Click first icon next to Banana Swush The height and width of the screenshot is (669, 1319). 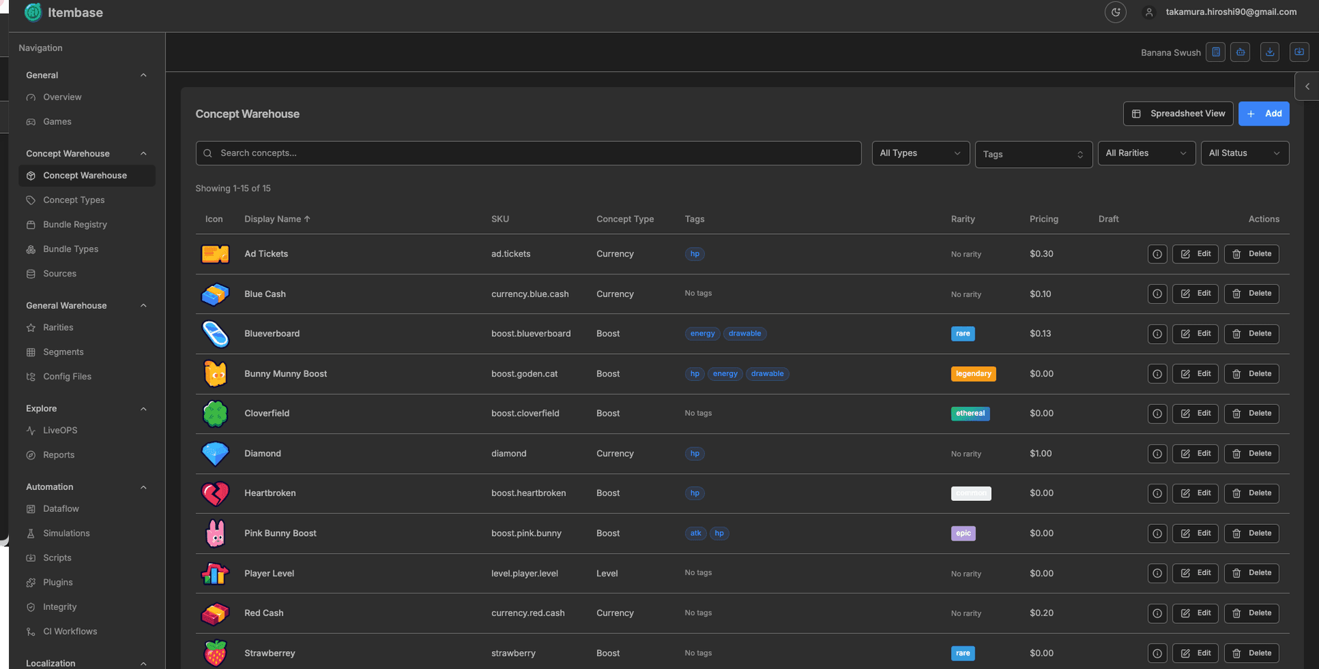1216,52
